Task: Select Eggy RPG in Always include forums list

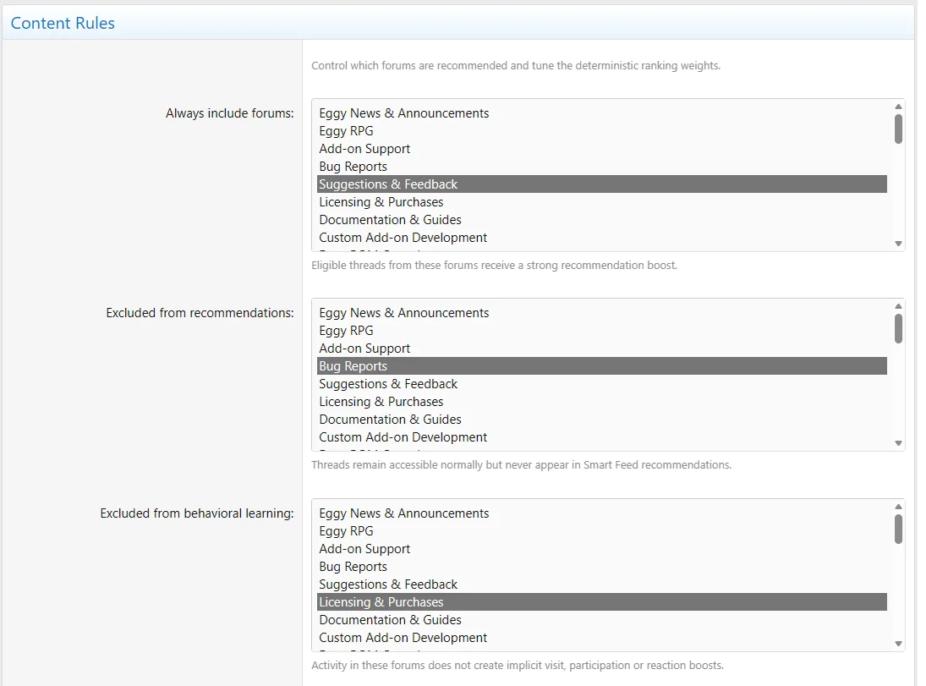Action: pyautogui.click(x=602, y=131)
